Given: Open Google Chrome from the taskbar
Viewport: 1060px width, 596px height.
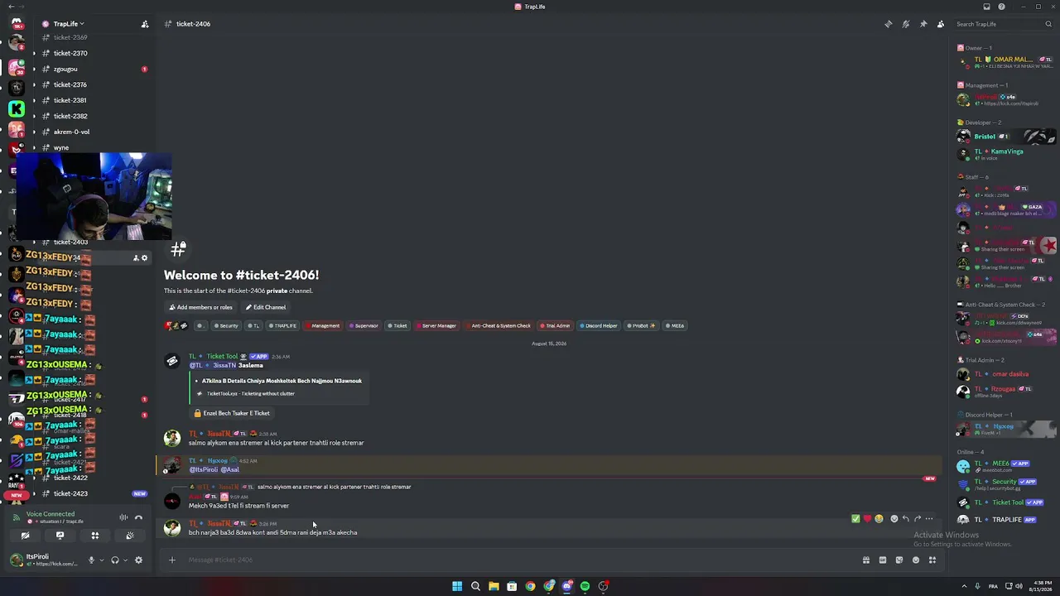Looking at the screenshot, I should tap(530, 586).
